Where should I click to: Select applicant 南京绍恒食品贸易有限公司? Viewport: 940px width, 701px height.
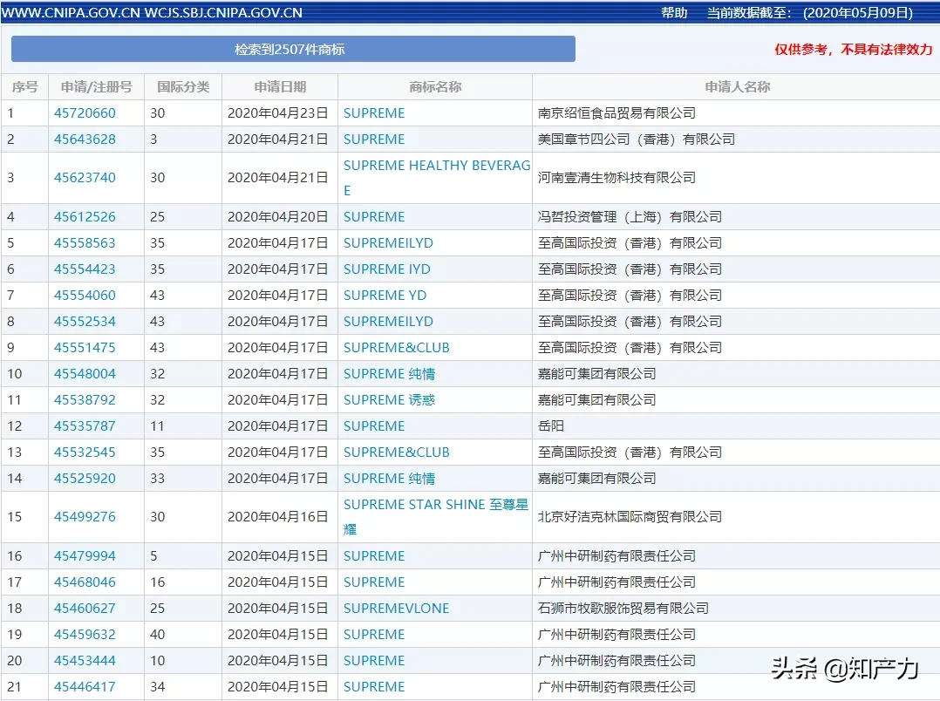(616, 112)
